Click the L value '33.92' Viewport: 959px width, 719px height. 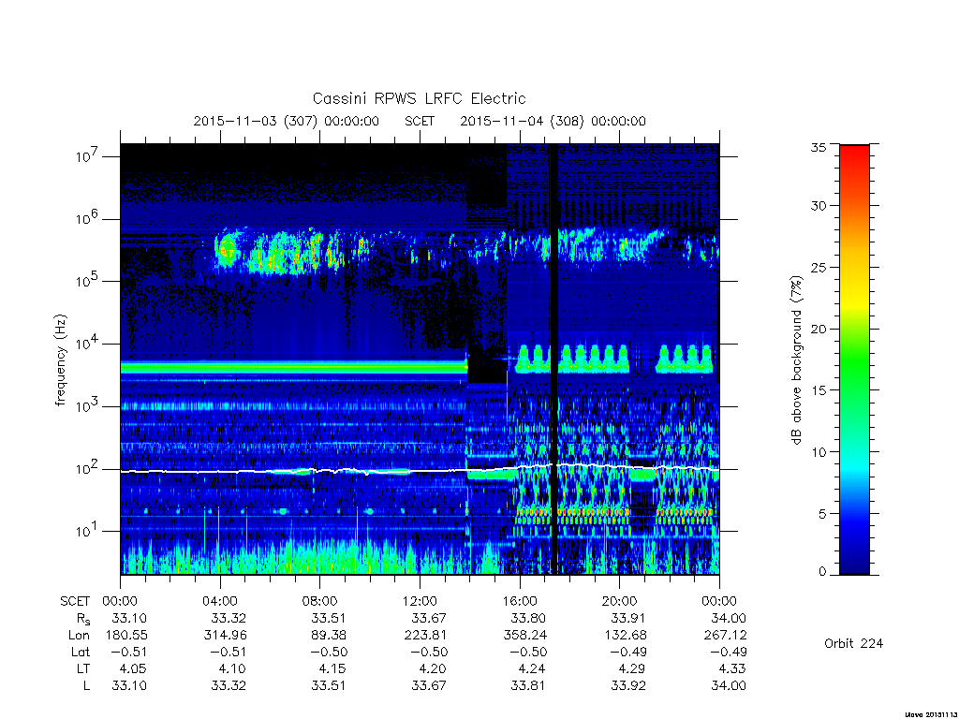tap(628, 686)
